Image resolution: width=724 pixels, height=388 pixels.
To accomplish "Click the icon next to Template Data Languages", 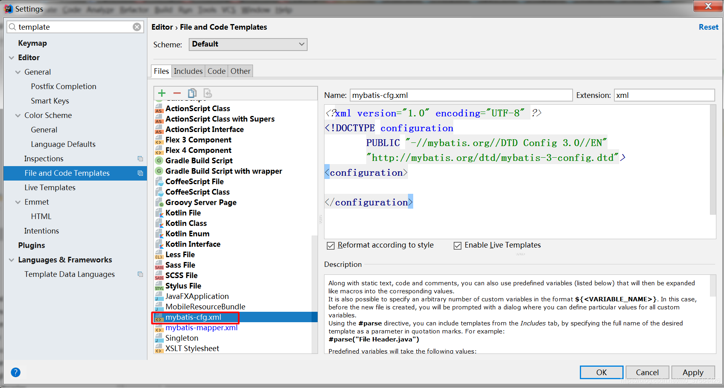I will click(140, 274).
